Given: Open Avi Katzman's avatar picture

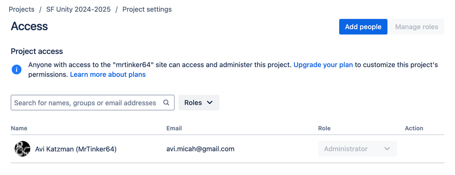Looking at the screenshot, I should click(x=22, y=149).
